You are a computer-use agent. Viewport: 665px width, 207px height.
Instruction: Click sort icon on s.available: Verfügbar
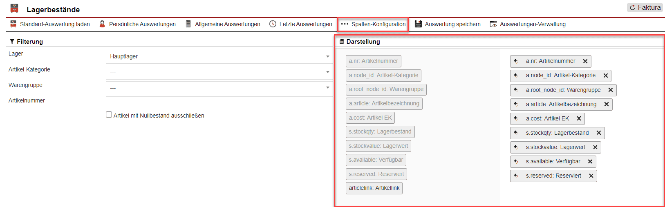tap(516, 162)
